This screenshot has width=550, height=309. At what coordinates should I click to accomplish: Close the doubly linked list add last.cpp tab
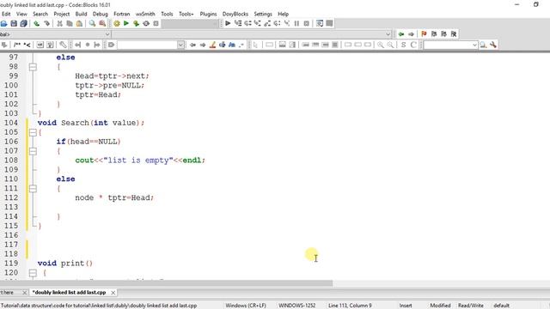[113, 292]
